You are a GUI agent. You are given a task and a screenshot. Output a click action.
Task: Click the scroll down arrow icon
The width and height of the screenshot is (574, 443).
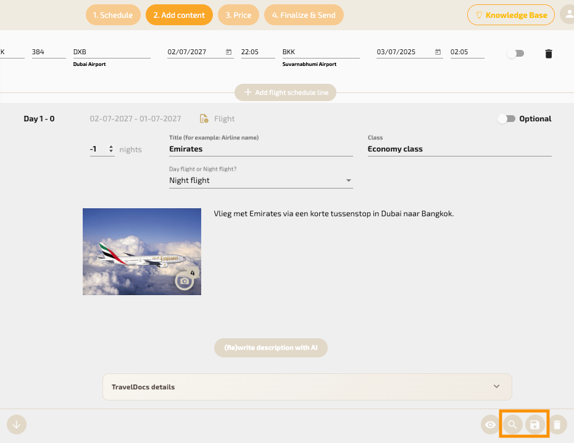tap(17, 424)
